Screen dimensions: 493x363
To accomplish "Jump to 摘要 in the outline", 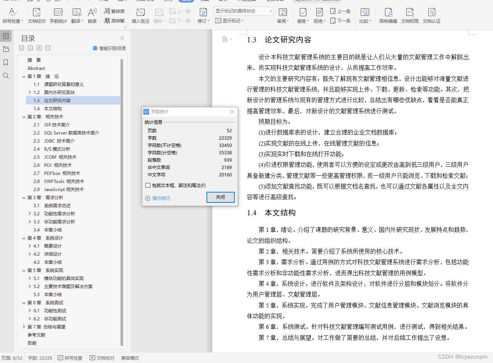I will coord(34,60).
